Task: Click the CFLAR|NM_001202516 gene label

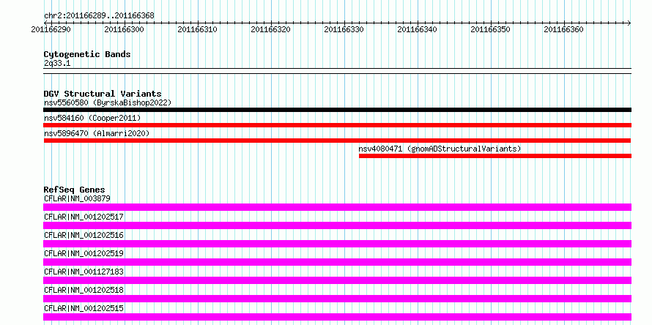Action: pyautogui.click(x=84, y=235)
